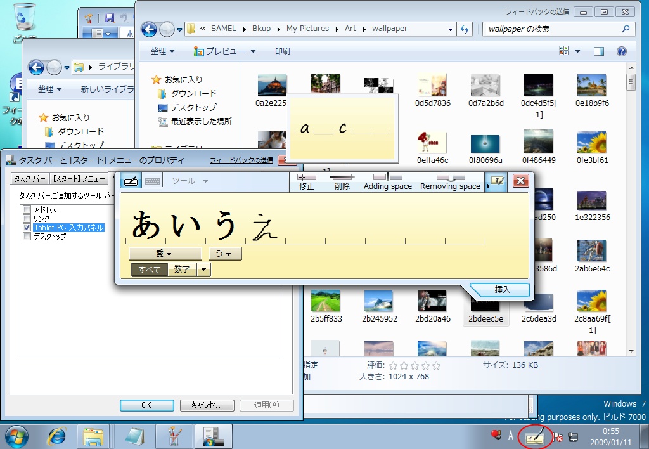
Task: Rate the image five stars
Action: (x=436, y=366)
